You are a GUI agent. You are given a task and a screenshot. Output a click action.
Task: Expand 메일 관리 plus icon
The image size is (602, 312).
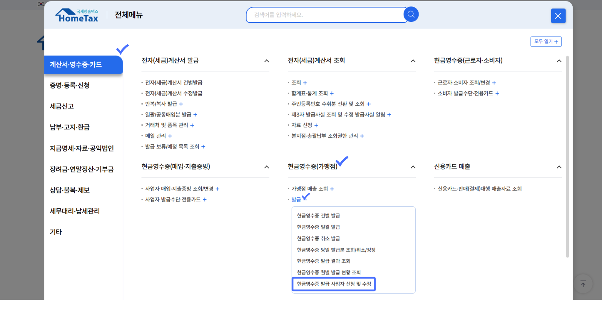point(170,136)
